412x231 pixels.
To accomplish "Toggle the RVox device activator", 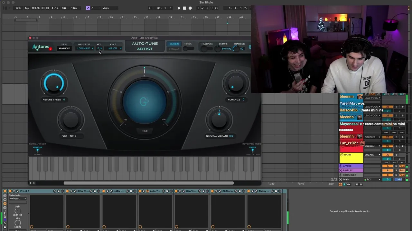I will pos(67,191).
